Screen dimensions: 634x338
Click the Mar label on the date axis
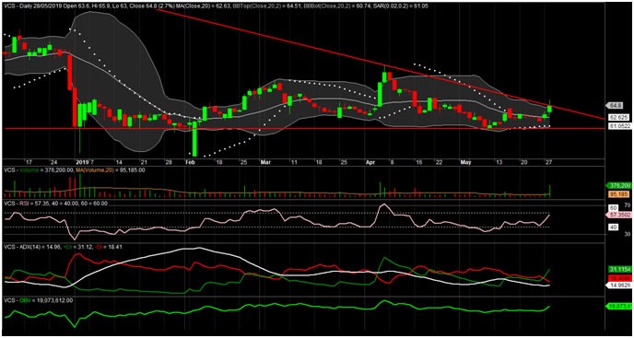pos(265,162)
